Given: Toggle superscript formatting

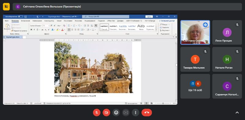Looking at the screenshot, I should 49,30.
